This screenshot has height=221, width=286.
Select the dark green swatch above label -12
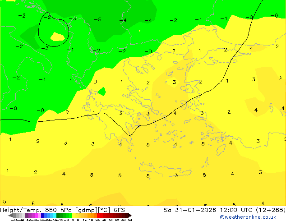click(58, 216)
